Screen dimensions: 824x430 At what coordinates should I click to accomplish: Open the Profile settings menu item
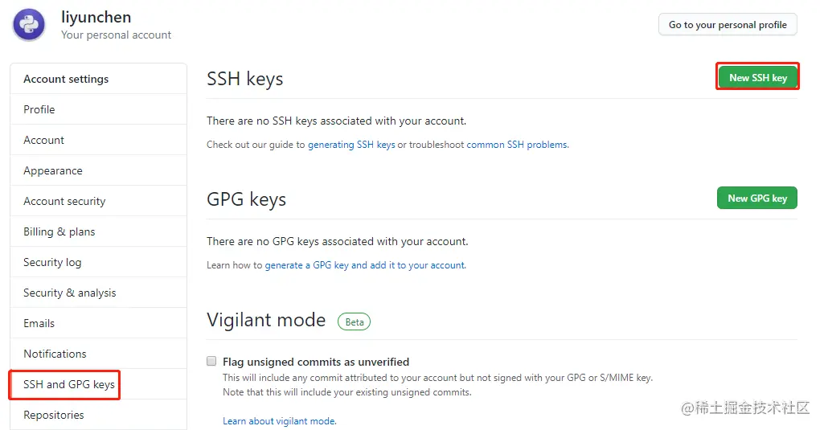tap(39, 109)
